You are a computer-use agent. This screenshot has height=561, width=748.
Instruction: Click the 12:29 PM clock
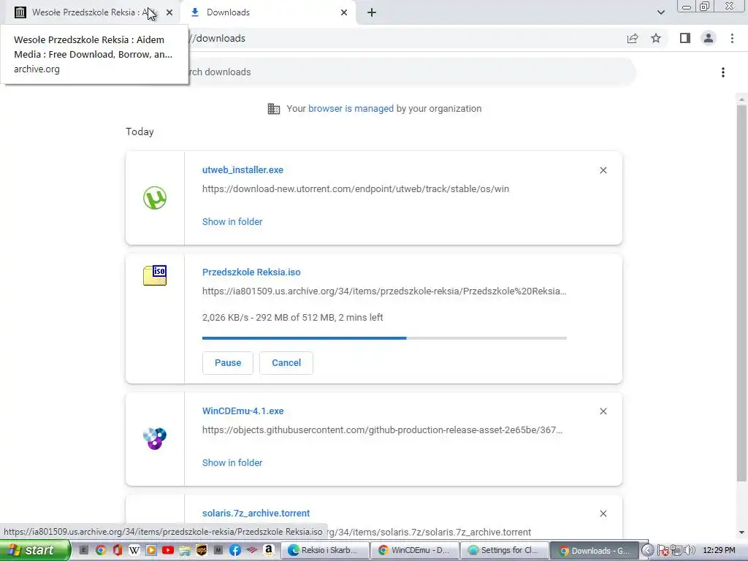[719, 550]
